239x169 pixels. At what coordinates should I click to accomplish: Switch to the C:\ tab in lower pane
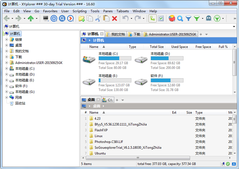108,100
